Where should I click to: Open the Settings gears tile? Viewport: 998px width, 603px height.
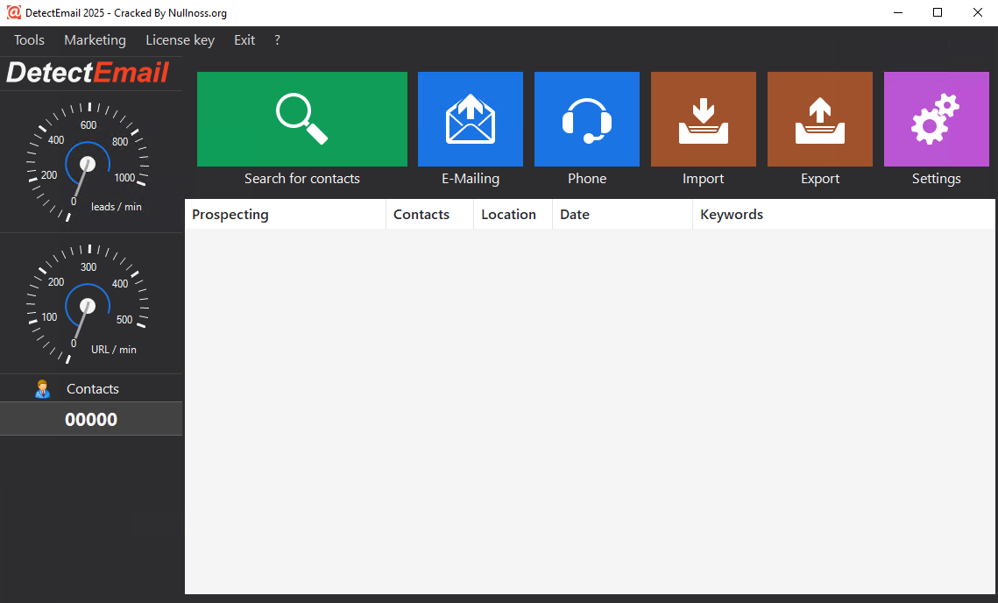937,119
